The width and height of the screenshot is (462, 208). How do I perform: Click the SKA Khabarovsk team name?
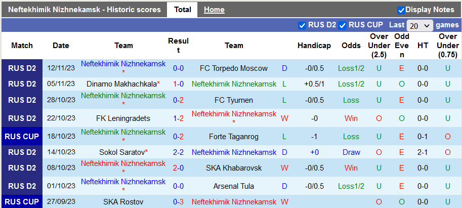coord(234,168)
